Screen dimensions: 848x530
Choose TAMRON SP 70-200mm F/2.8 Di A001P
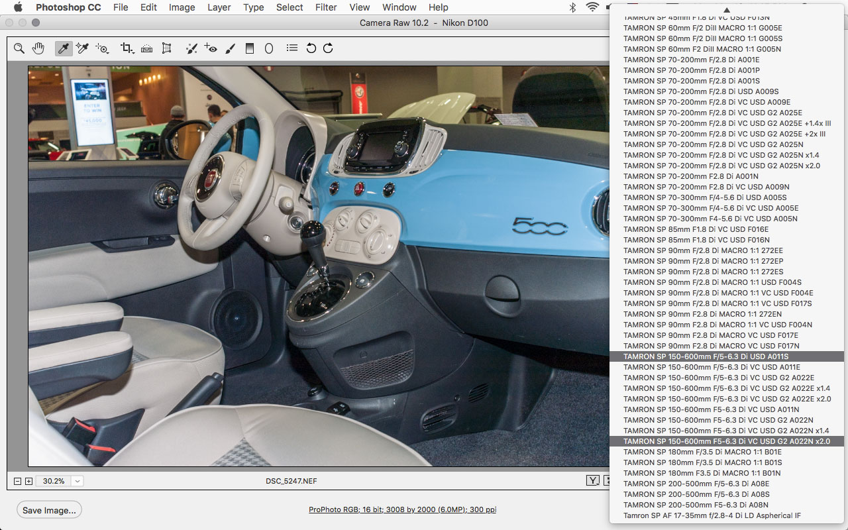(727, 70)
